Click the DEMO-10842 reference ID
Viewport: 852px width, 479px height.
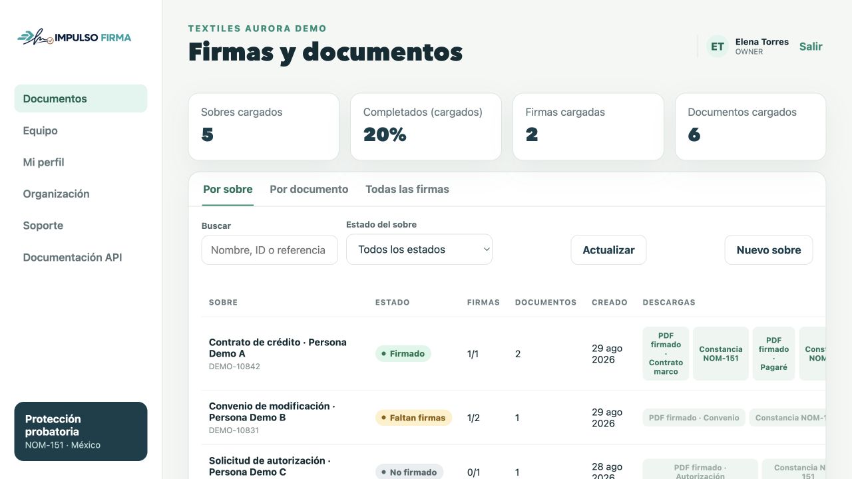(x=234, y=367)
